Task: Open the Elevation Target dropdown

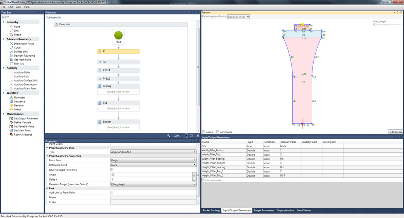Action: point(153,184)
